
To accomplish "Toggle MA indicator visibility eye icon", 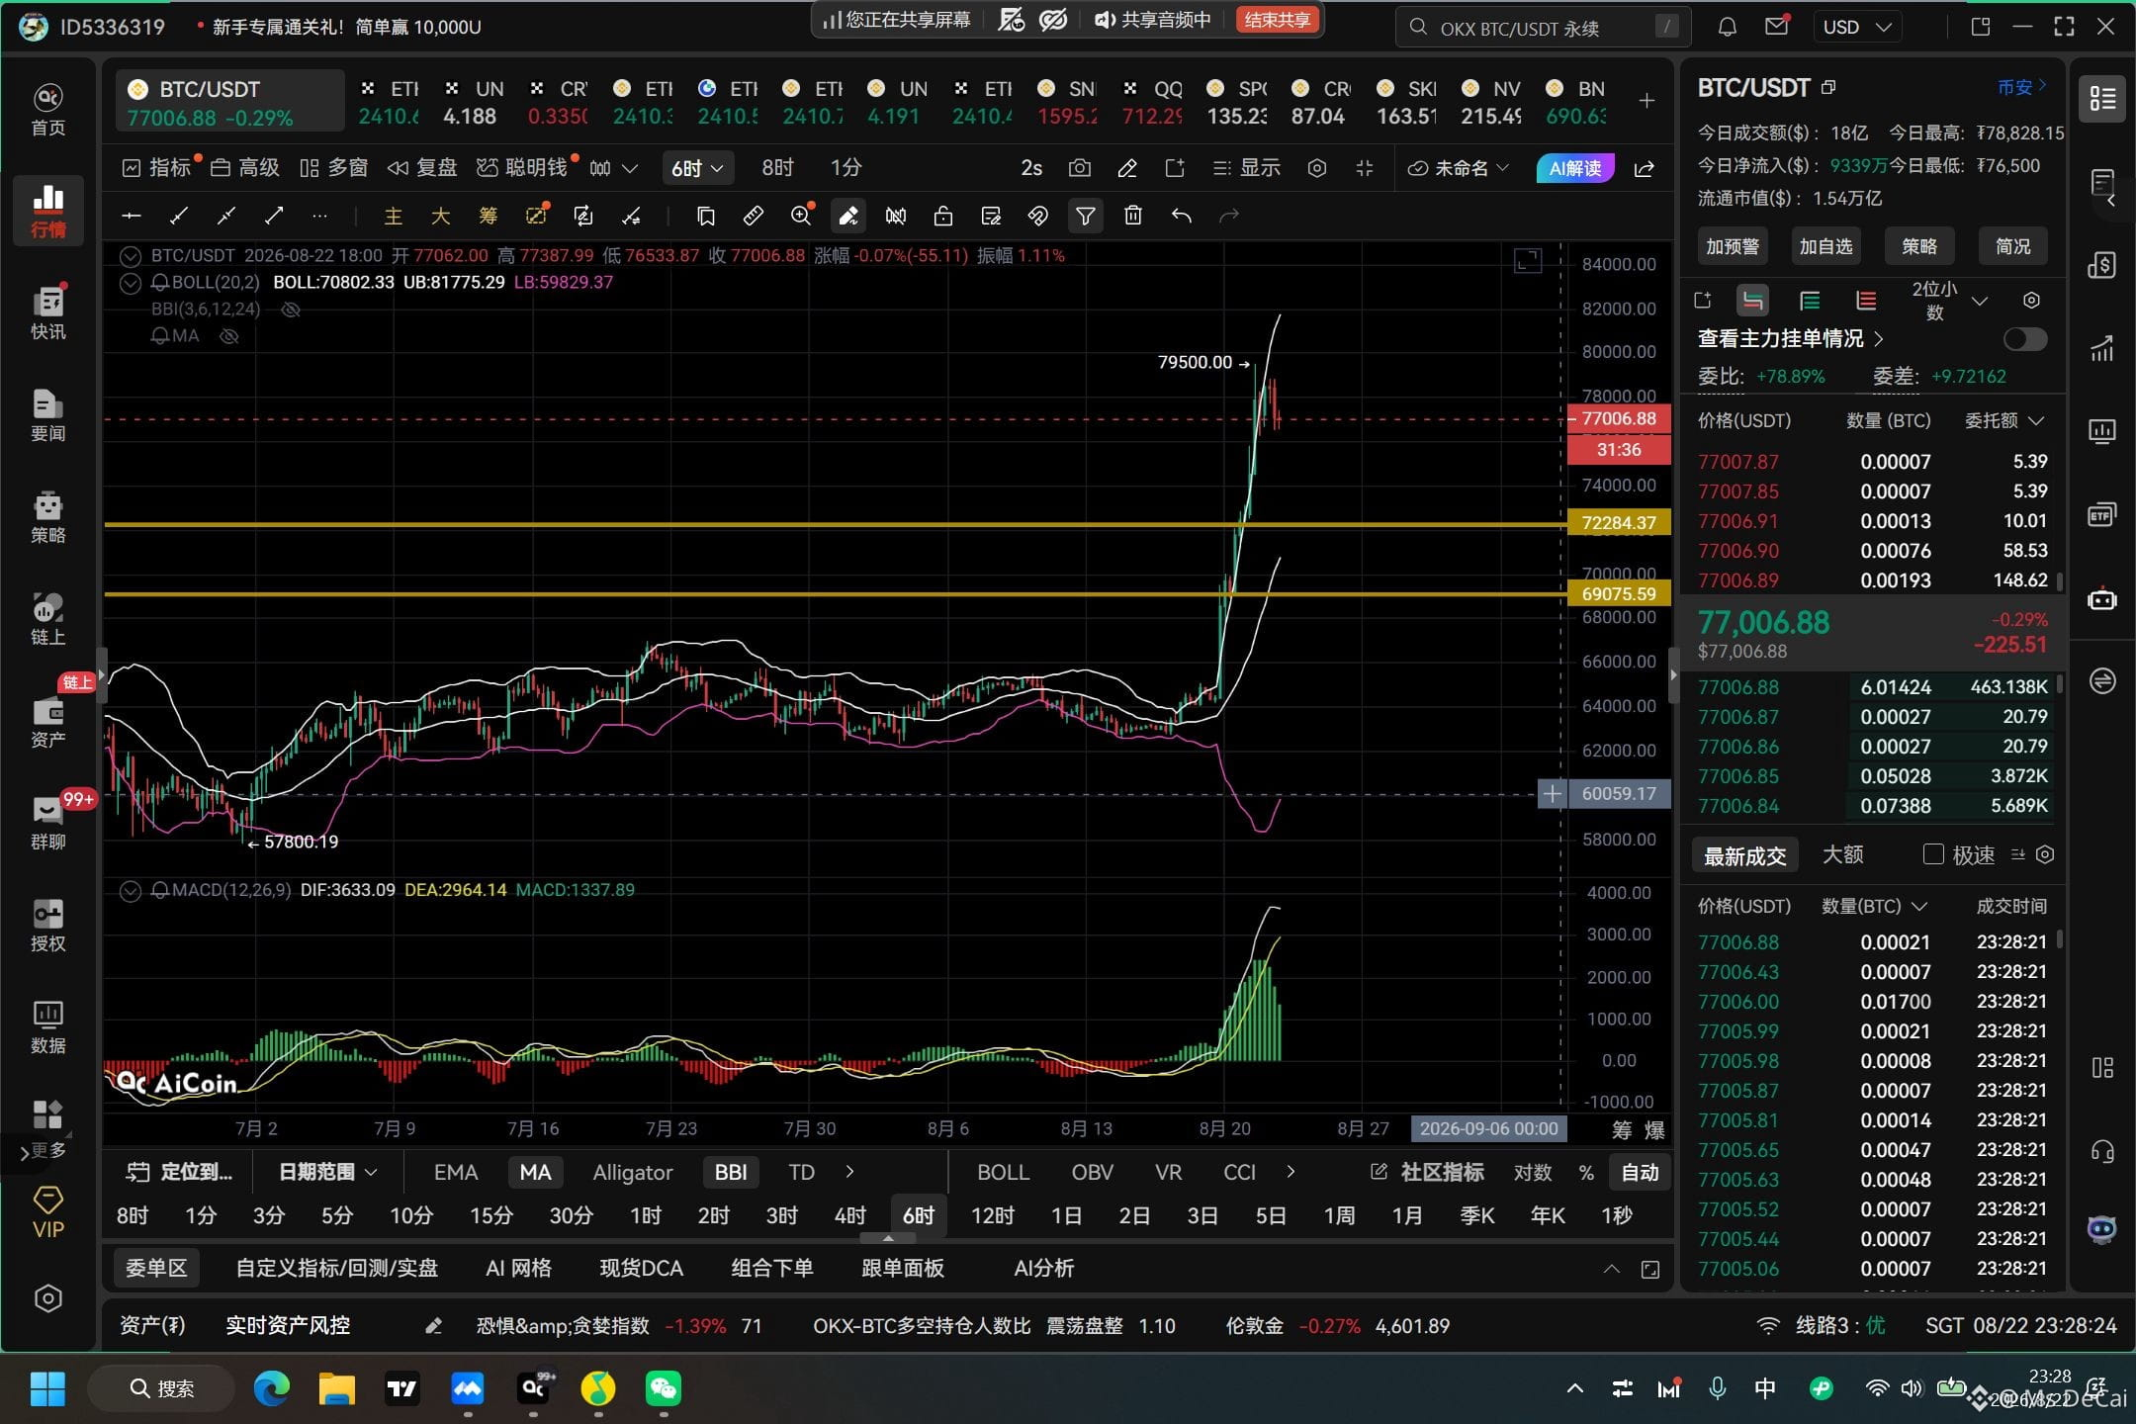I will tap(229, 336).
